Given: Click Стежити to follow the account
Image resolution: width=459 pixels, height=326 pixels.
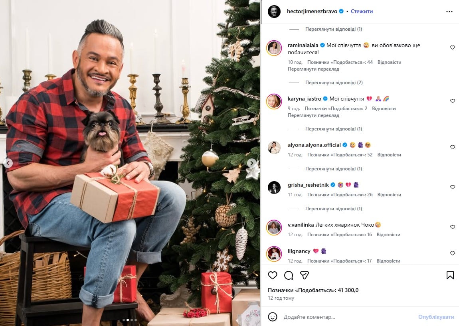Looking at the screenshot, I should point(362,12).
